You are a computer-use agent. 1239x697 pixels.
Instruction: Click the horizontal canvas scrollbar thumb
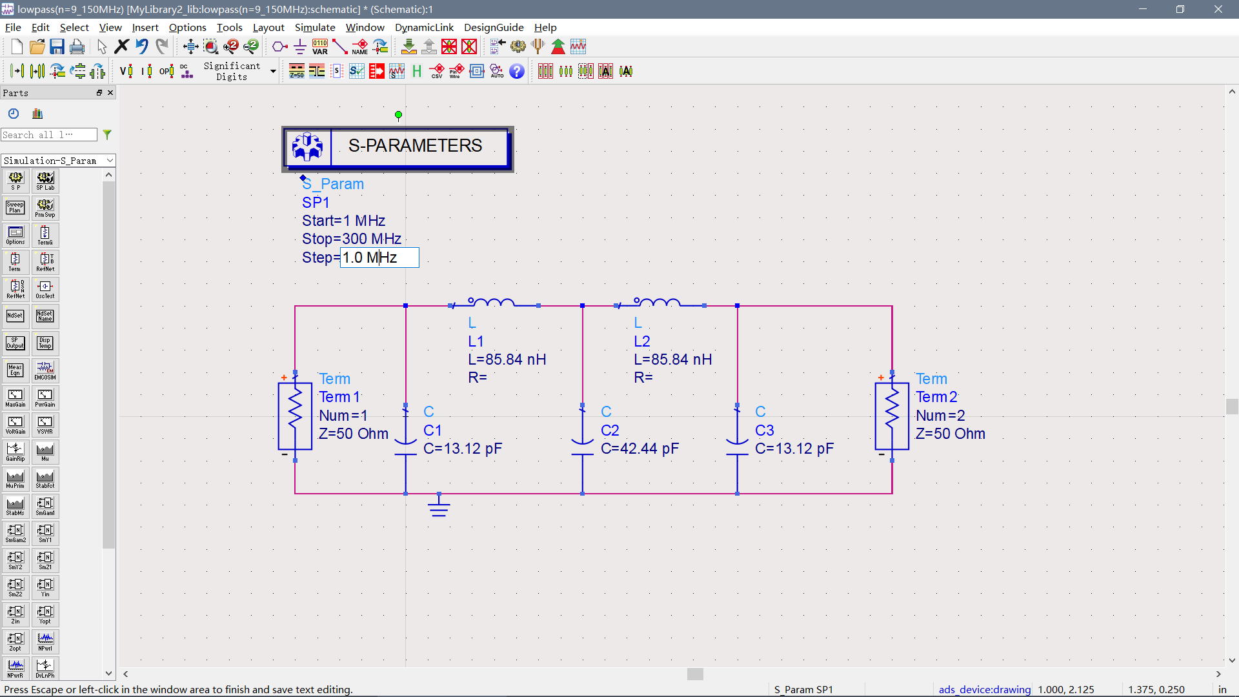pos(695,674)
